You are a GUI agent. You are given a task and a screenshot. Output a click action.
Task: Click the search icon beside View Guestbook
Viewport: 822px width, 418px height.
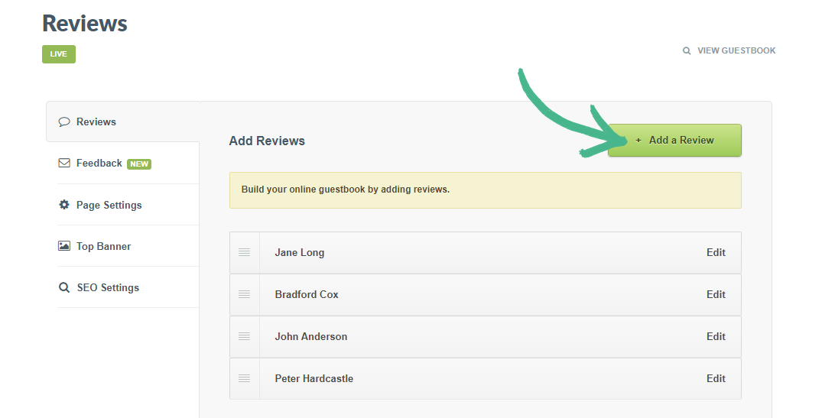[687, 51]
